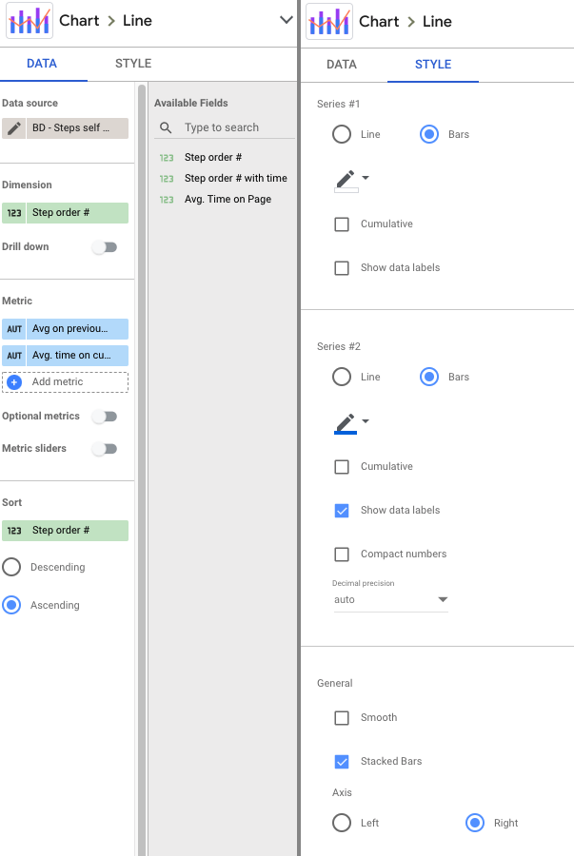Screen dimensions: 574x856
Task: Open Series #1 color pencil picker
Action: [x=346, y=181]
